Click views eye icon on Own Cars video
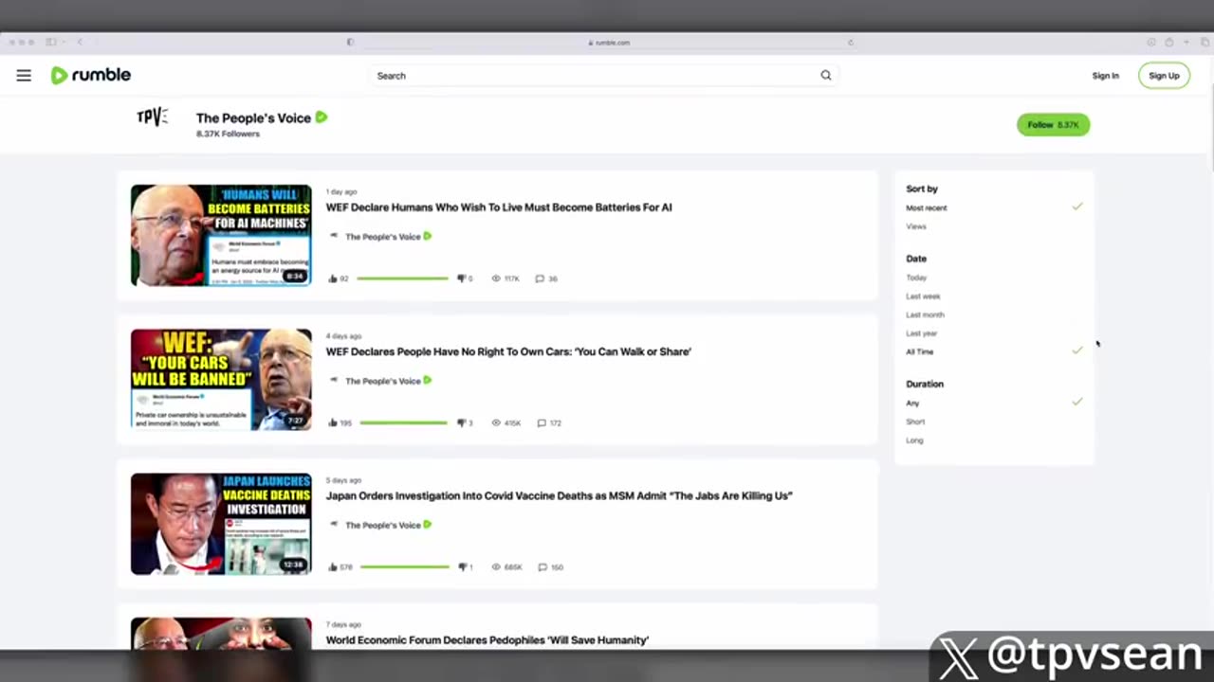Image resolution: width=1214 pixels, height=682 pixels. (x=496, y=422)
